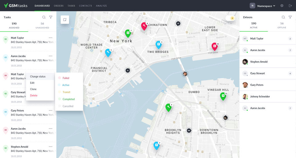The height and width of the screenshot is (158, 296).
Task: Click Johnny Schneider's driver avatar
Action: tap(245, 97)
